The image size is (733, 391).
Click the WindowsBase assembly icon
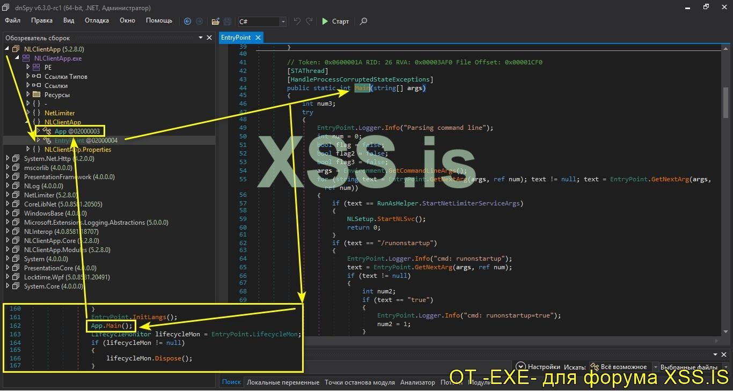pyautogui.click(x=16, y=213)
